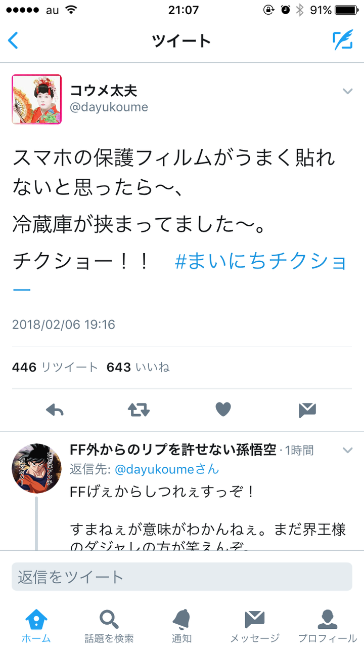364x648 pixels.
Task: Open the 話題を検索 search tab
Action: 109,626
